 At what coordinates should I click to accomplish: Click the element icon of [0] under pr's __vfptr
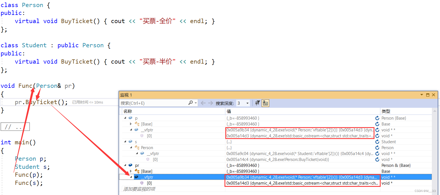coord(142,183)
